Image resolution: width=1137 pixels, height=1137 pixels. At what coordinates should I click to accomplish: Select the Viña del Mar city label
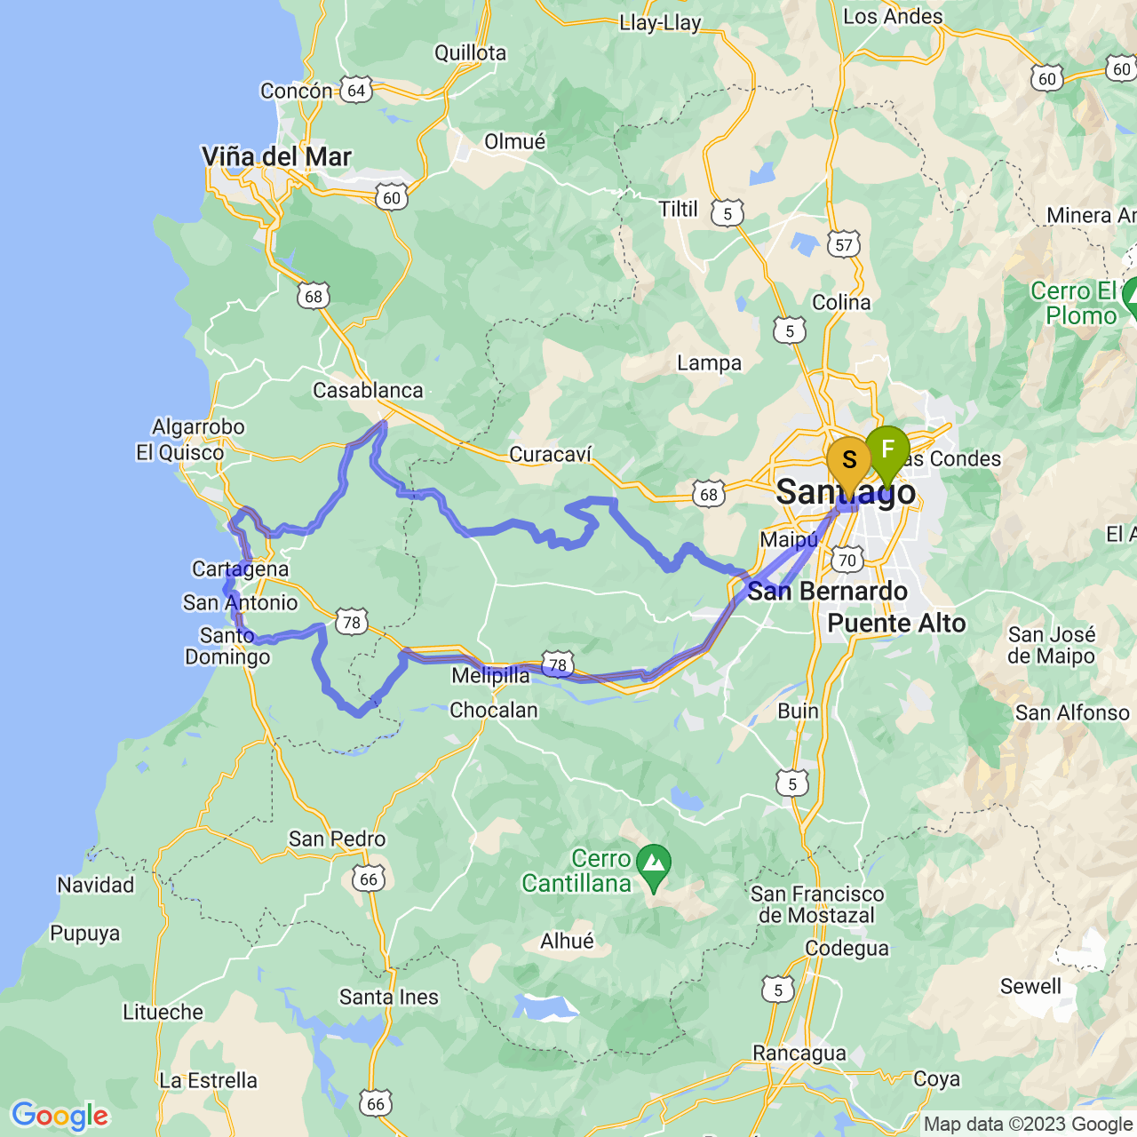click(277, 156)
